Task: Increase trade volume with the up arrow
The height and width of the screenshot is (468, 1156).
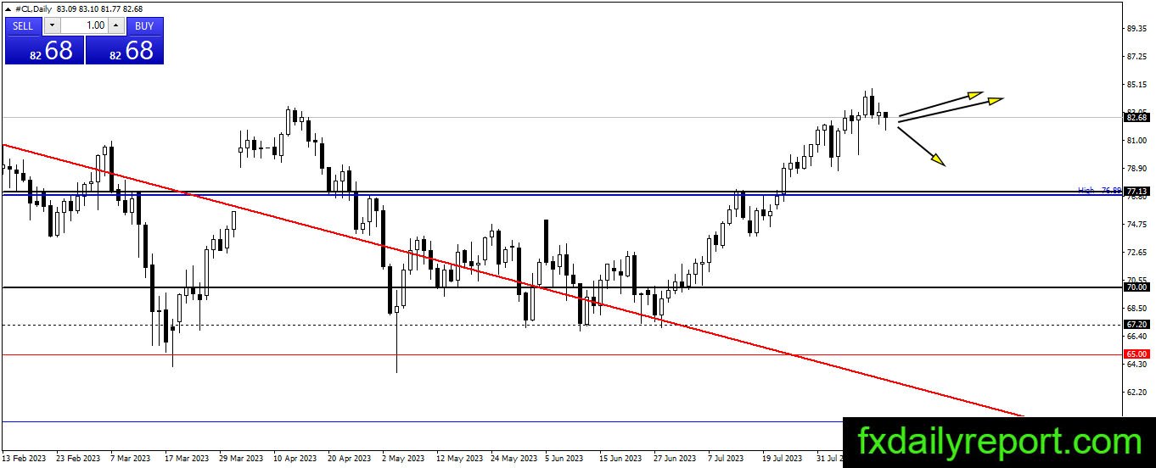Action: tap(116, 26)
